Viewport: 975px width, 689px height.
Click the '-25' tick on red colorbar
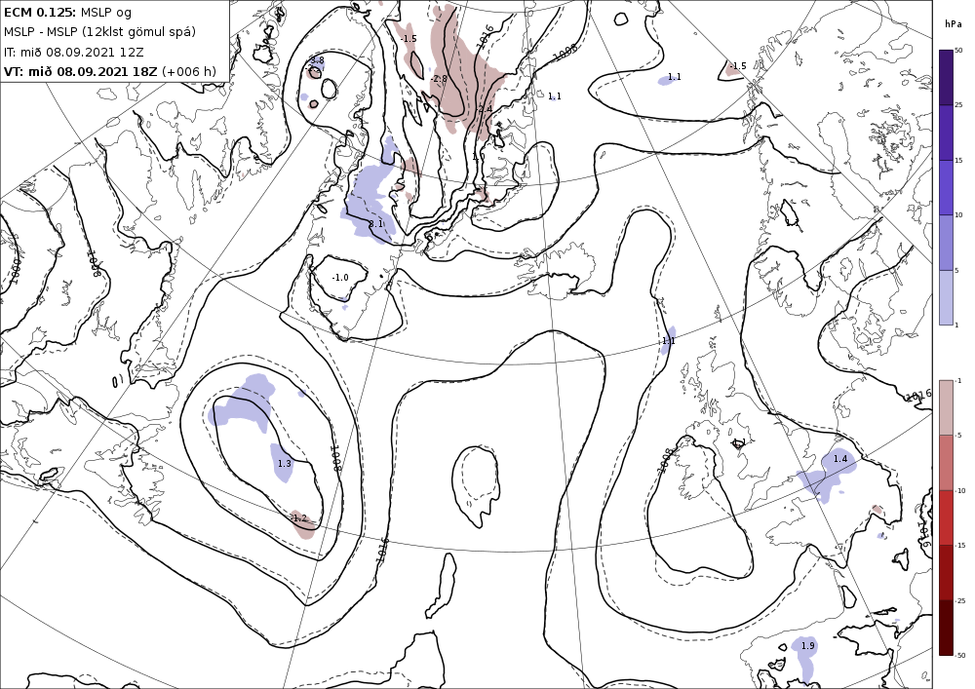(x=960, y=600)
